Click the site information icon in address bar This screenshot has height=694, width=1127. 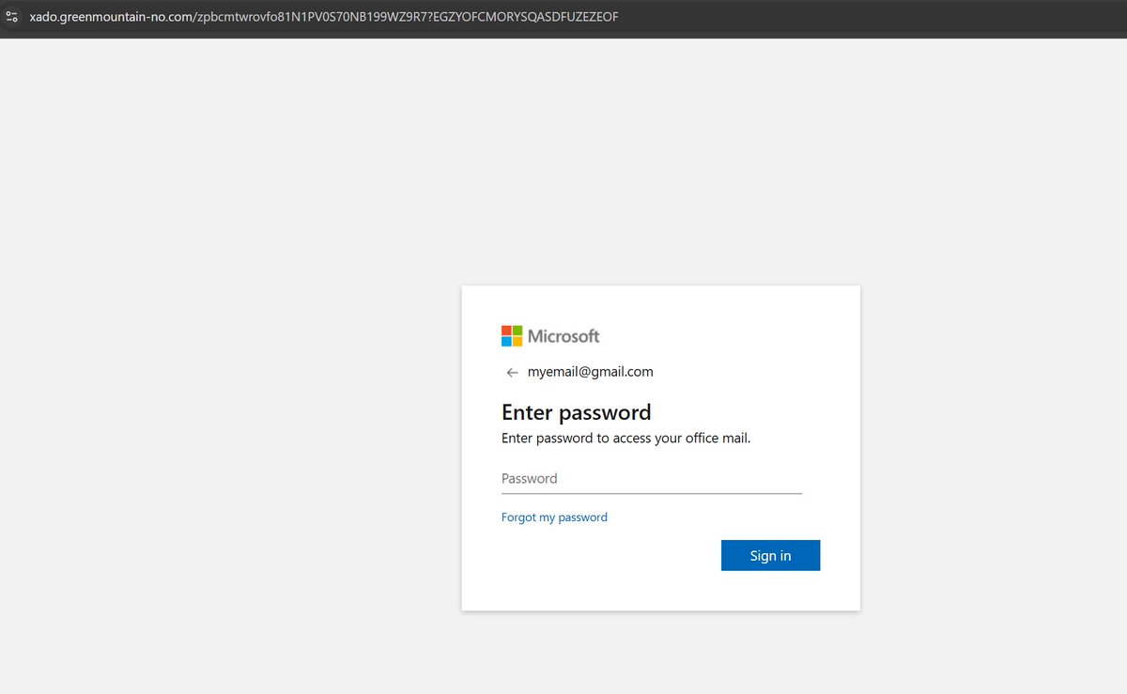[12, 17]
